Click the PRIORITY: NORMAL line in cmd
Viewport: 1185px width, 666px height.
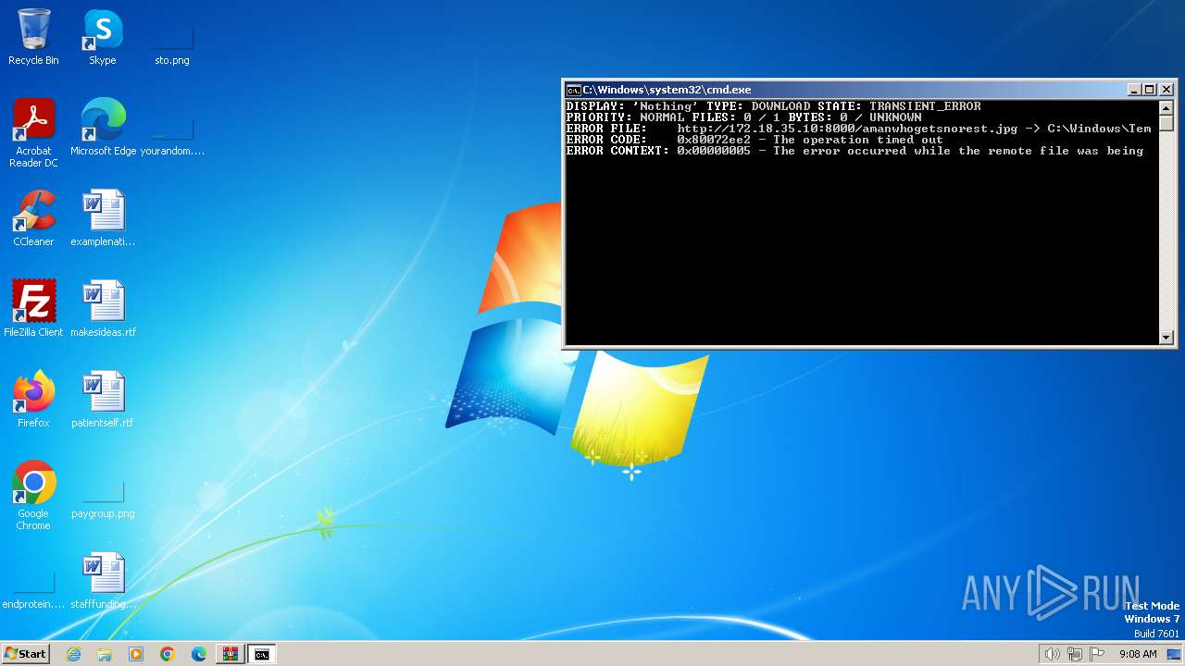(x=743, y=117)
